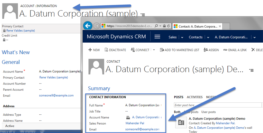
Task: Click the Add to Marketing List icon
Action: coord(162,50)
